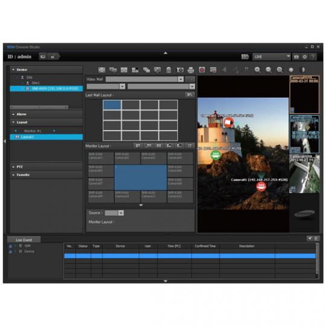Click the green 360 camera marker
This screenshot has width=326, height=326.
click(216, 155)
